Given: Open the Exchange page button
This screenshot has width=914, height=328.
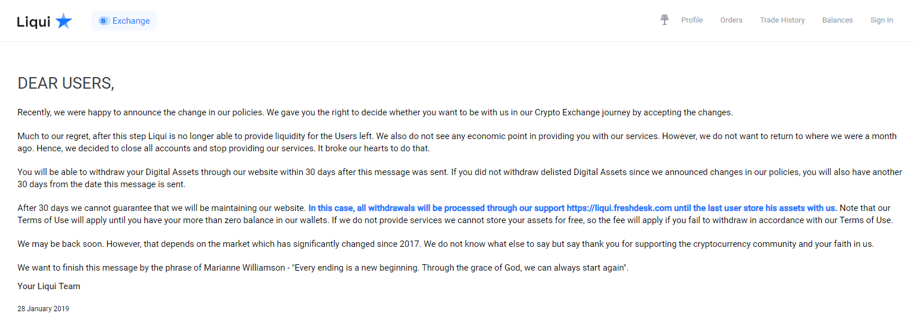Looking at the screenshot, I should (x=130, y=21).
